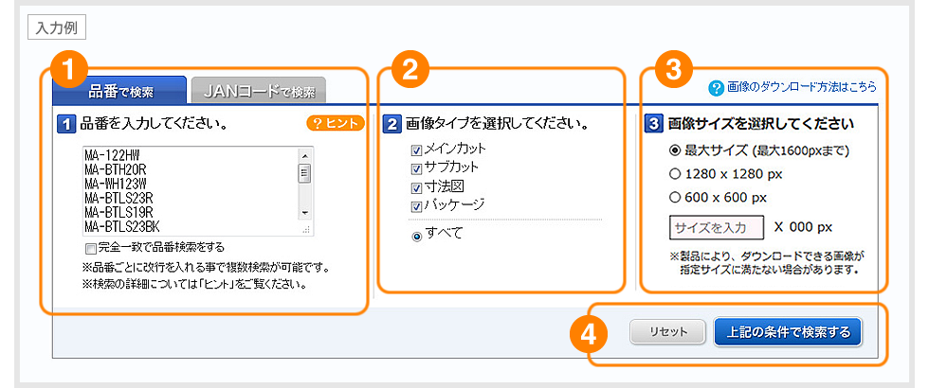Open the 品番で検索 tab
The image size is (929, 388).
[x=119, y=92]
